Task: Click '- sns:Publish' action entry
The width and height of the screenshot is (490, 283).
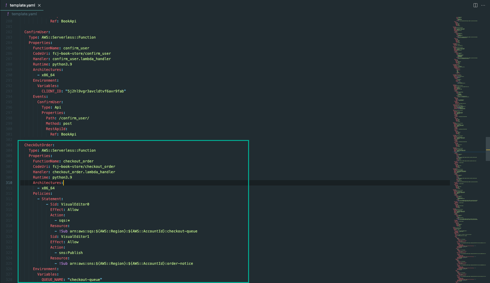Action: point(69,253)
